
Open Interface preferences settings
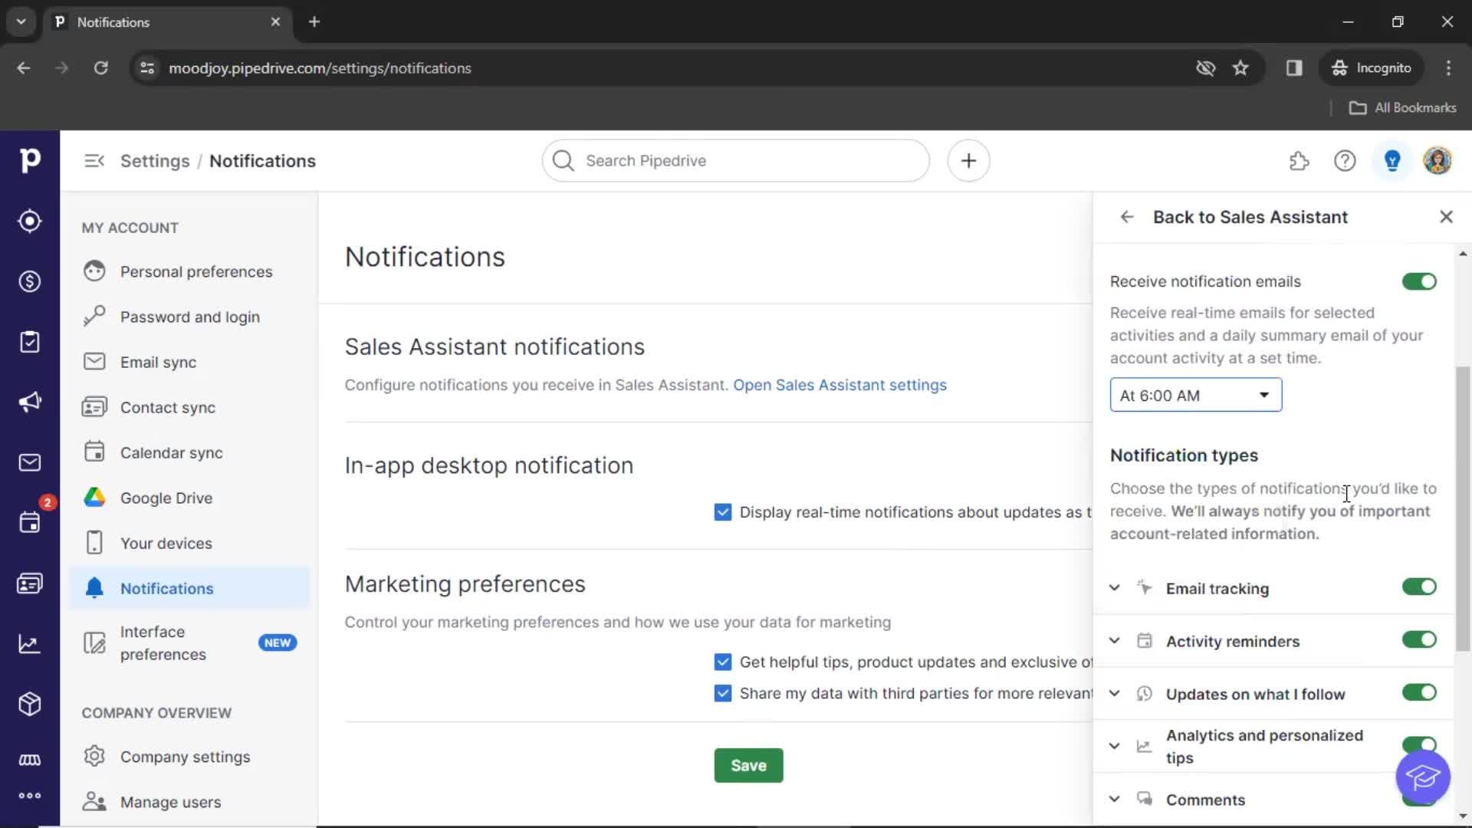(189, 642)
